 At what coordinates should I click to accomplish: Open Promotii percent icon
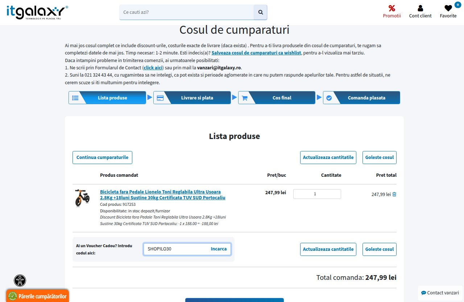(x=391, y=8)
